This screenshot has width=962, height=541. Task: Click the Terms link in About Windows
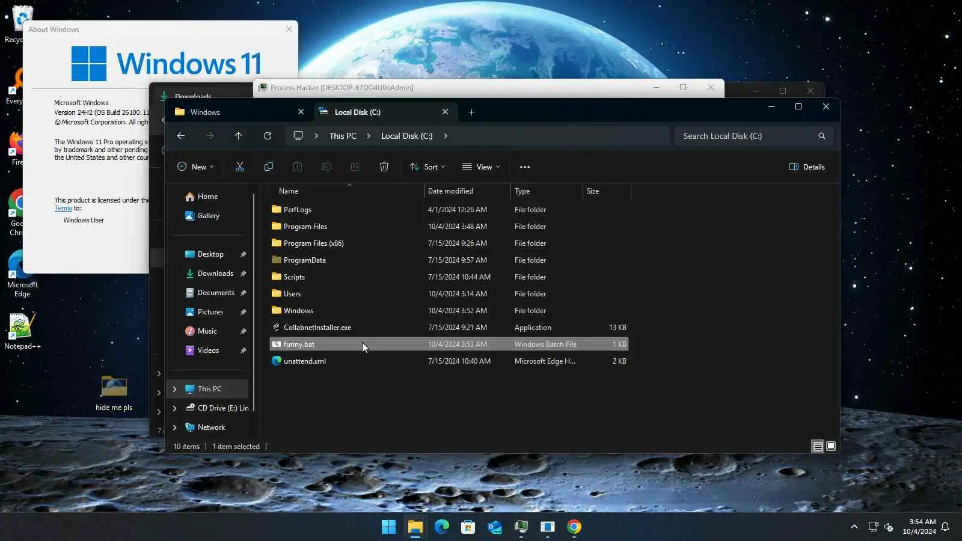coord(63,208)
